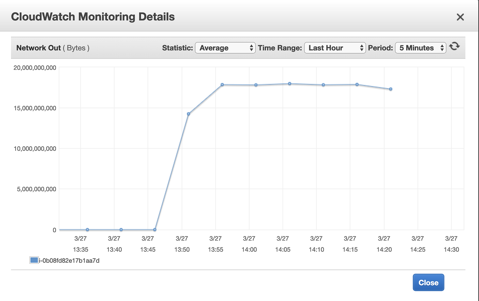Screen dimensions: 479x301
Task: Click the 14:25 time axis label
Action: point(418,249)
